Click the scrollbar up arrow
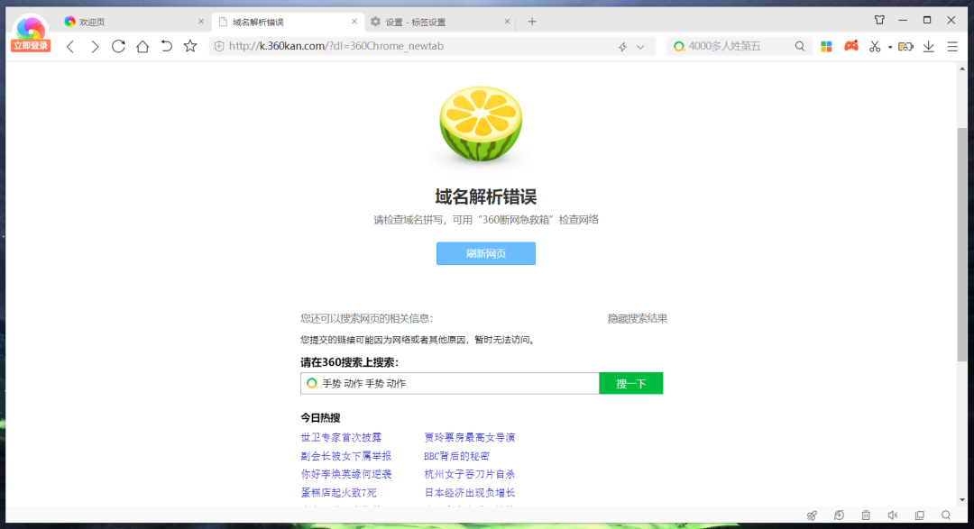Image resolution: width=974 pixels, height=529 pixels. (962, 68)
